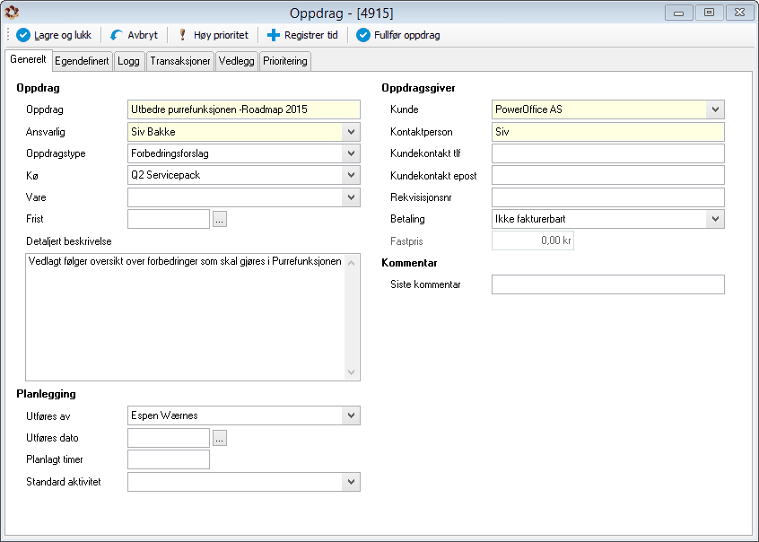Viewport: 759px width, 542px height.
Task: Click the Avbryt label
Action: pos(143,35)
